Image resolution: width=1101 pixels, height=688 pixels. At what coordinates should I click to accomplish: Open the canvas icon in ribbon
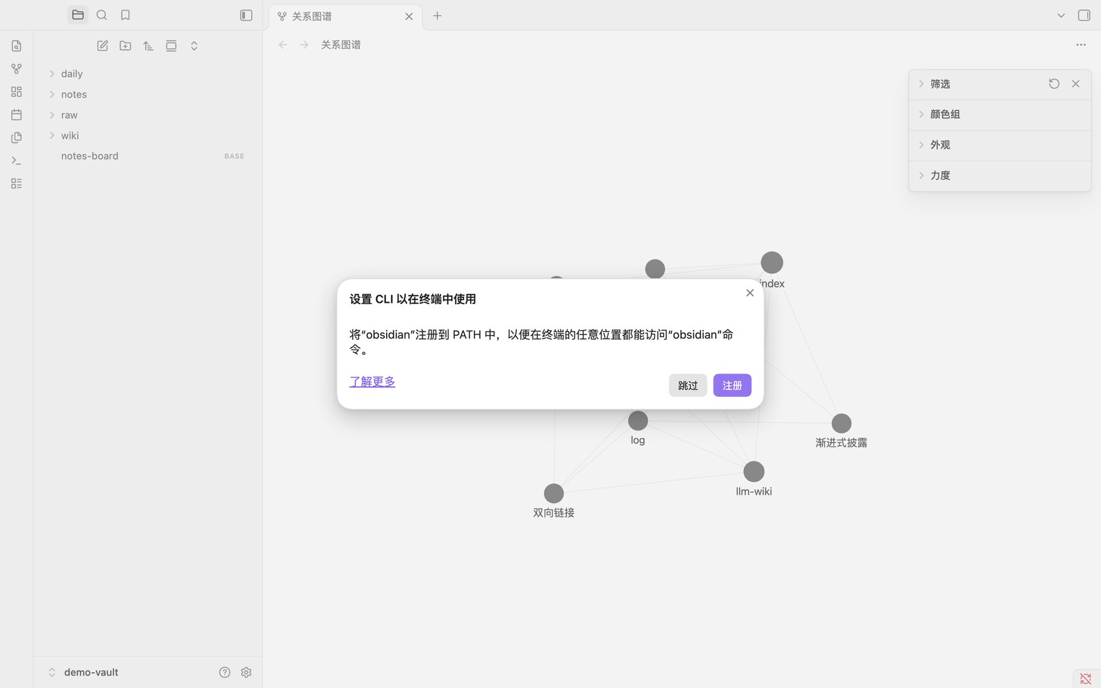pos(17,92)
